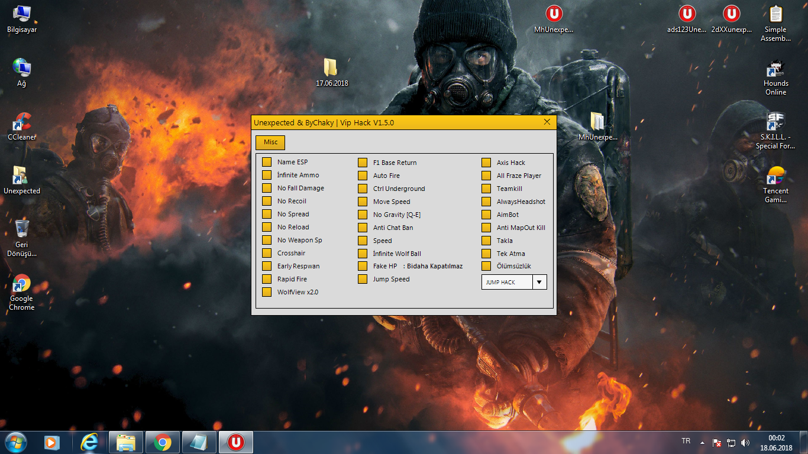
Task: Select the Tencent Gami... desktop shortcut
Action: [775, 185]
